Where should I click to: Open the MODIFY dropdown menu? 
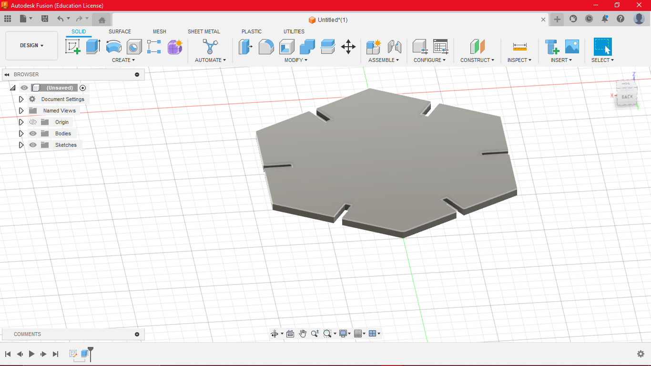click(296, 60)
